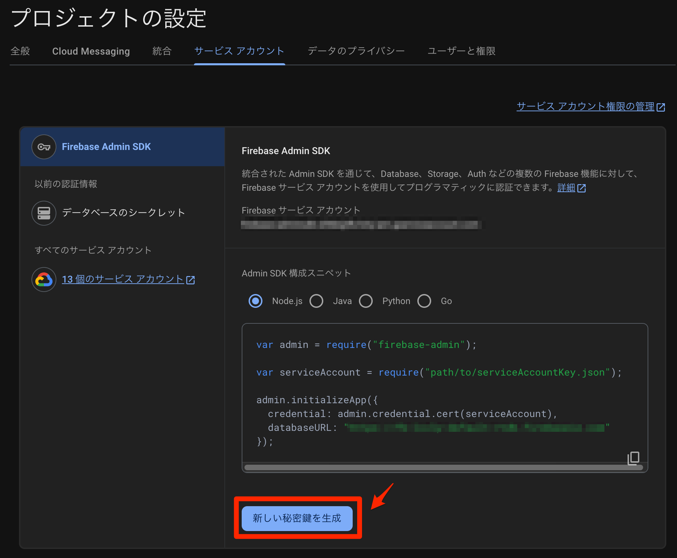Switch to the Cloud Messaging tab
Screen dimensions: 677x558
(91, 51)
